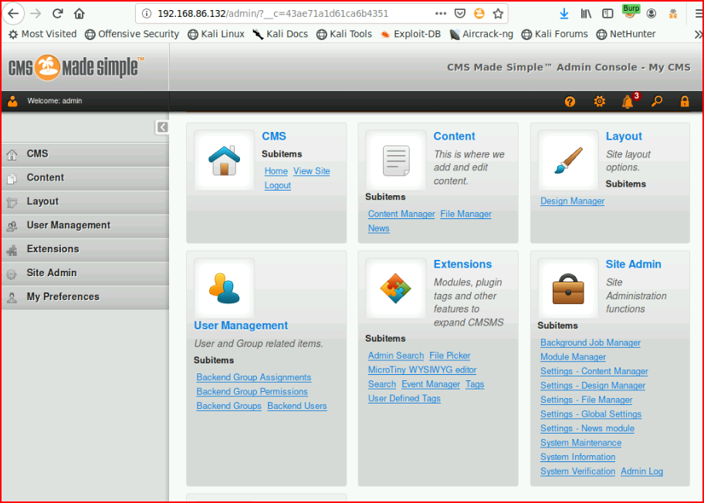Image resolution: width=704 pixels, height=503 pixels.
Task: Open the Firefox account avatar icon
Action: click(x=651, y=13)
